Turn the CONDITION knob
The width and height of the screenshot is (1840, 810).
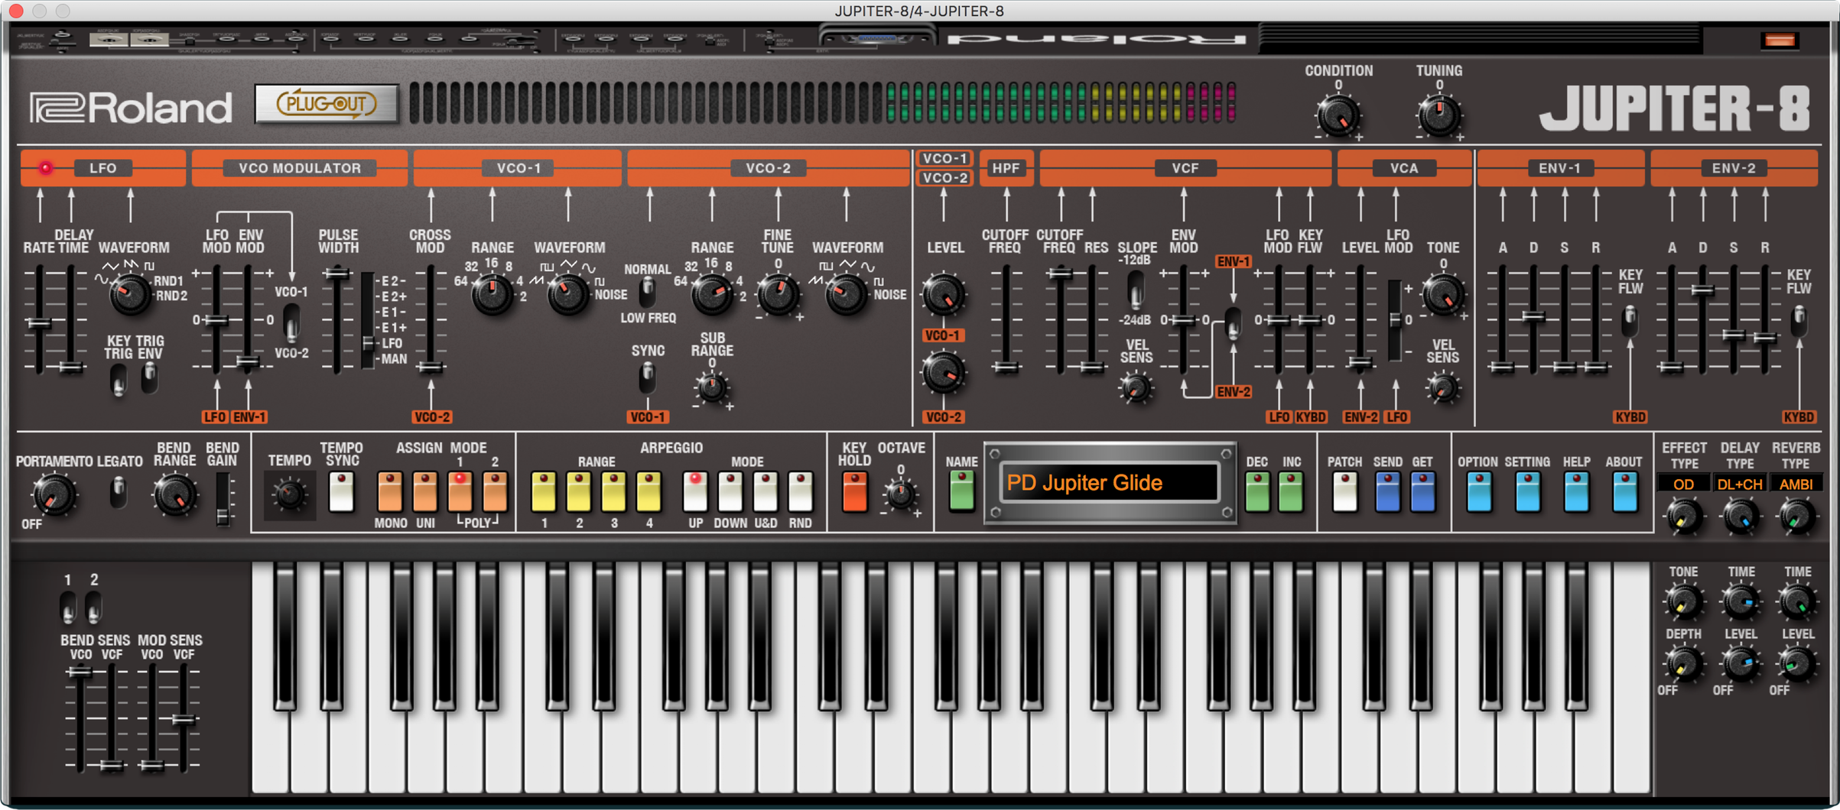coord(1338,115)
